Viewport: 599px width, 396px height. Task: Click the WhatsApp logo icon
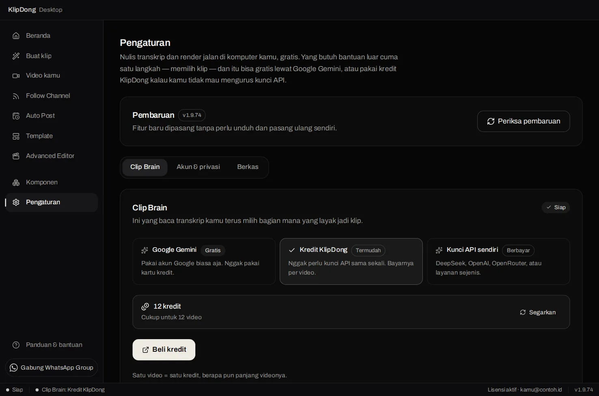pos(13,368)
